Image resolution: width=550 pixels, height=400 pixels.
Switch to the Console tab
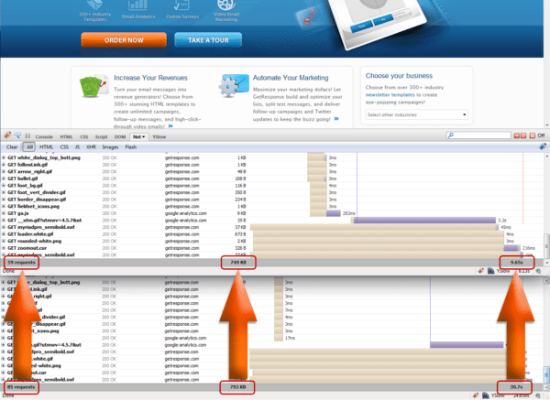pyautogui.click(x=44, y=135)
